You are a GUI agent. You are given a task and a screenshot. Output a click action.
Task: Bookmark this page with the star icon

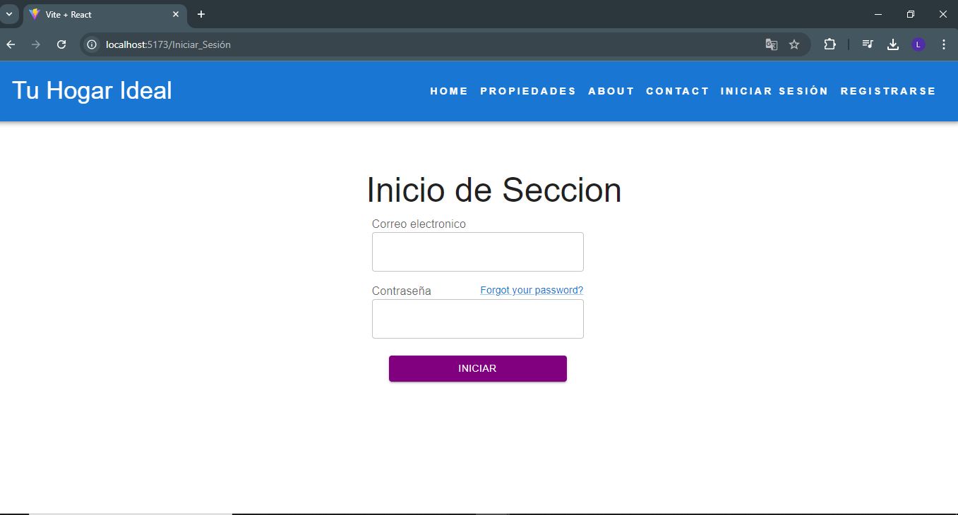click(794, 44)
